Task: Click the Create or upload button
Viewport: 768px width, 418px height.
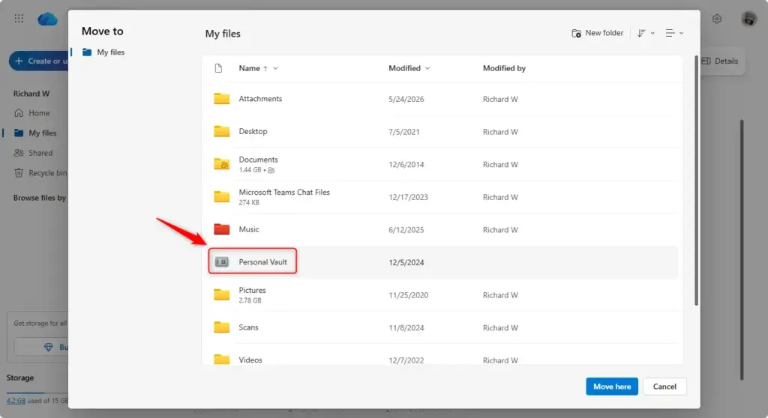Action: click(39, 61)
